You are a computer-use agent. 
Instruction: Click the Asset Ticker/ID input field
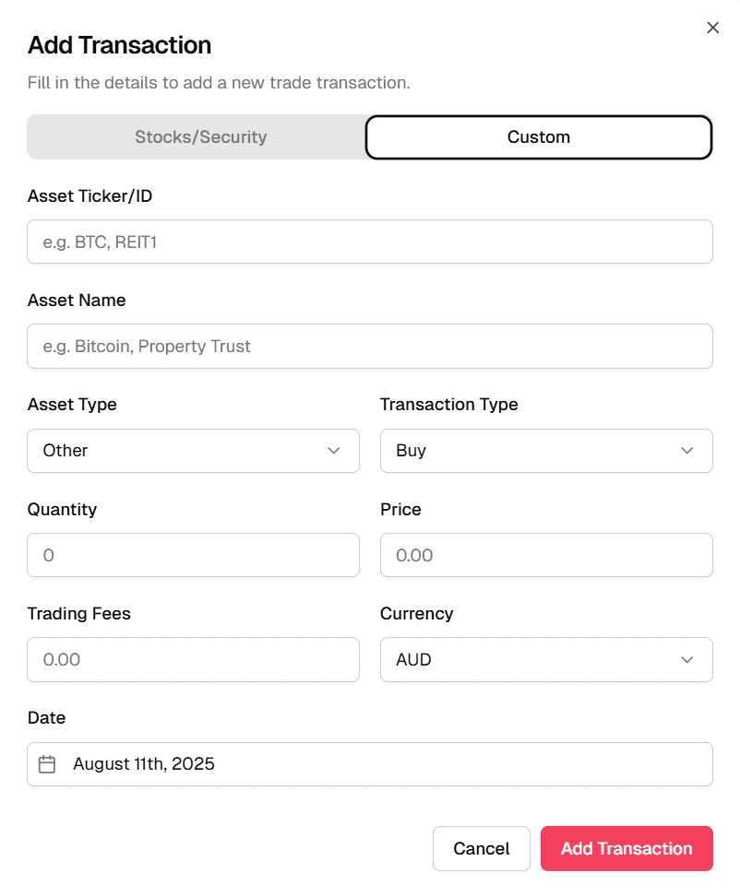tap(369, 242)
